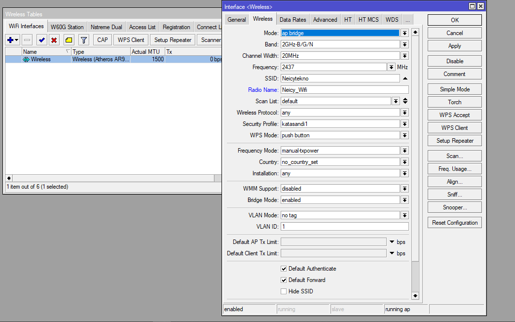Open dropdown beside the add plus icon
Viewport: 515px width, 322px height.
pos(17,40)
